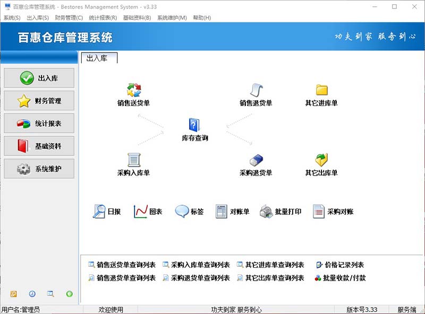
Task: Click 服务端 in status bar
Action: [x=406, y=310]
